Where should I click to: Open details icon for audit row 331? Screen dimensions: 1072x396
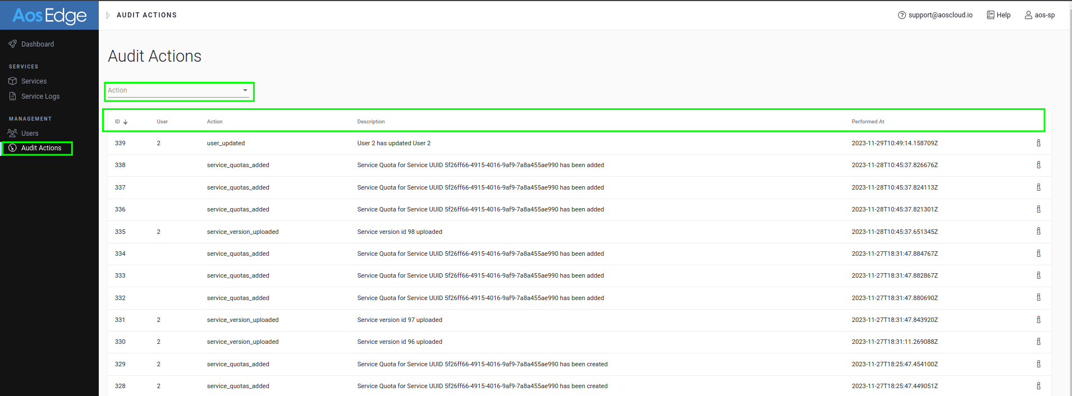click(x=1038, y=320)
